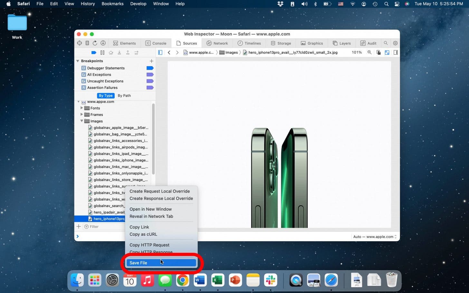Screen dimensions: 469x293
Task: Toggle breakpoints enabled blue arrow icon
Action: pos(94,52)
